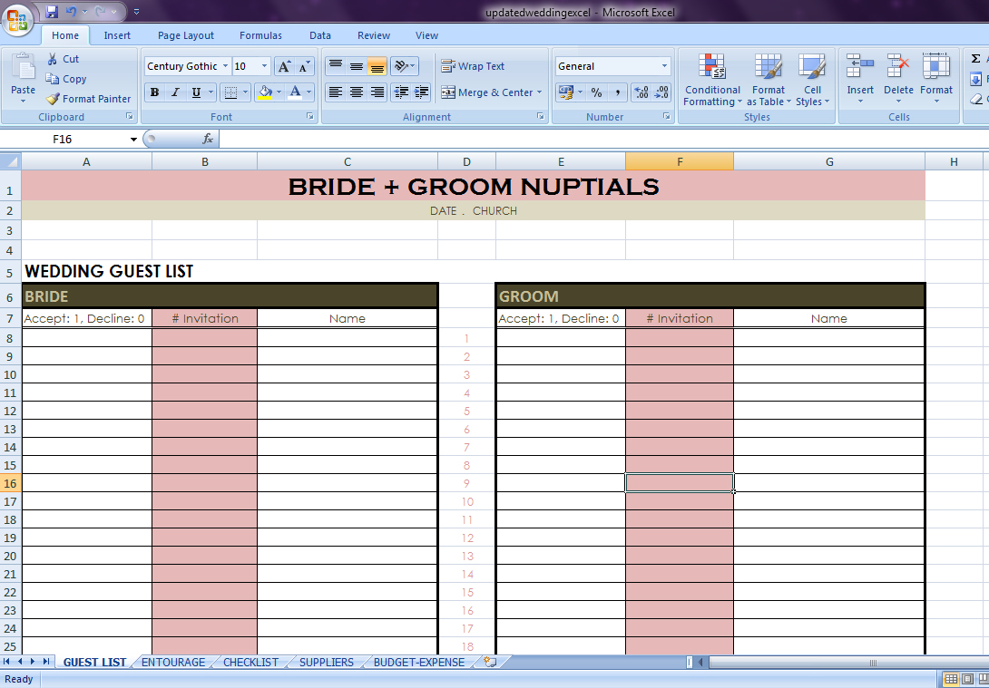The image size is (989, 688).
Task: Open the font size dropdown
Action: pyautogui.click(x=265, y=66)
